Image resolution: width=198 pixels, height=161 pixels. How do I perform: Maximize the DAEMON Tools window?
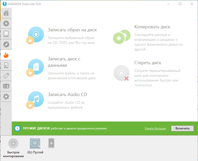[x=180, y=4]
